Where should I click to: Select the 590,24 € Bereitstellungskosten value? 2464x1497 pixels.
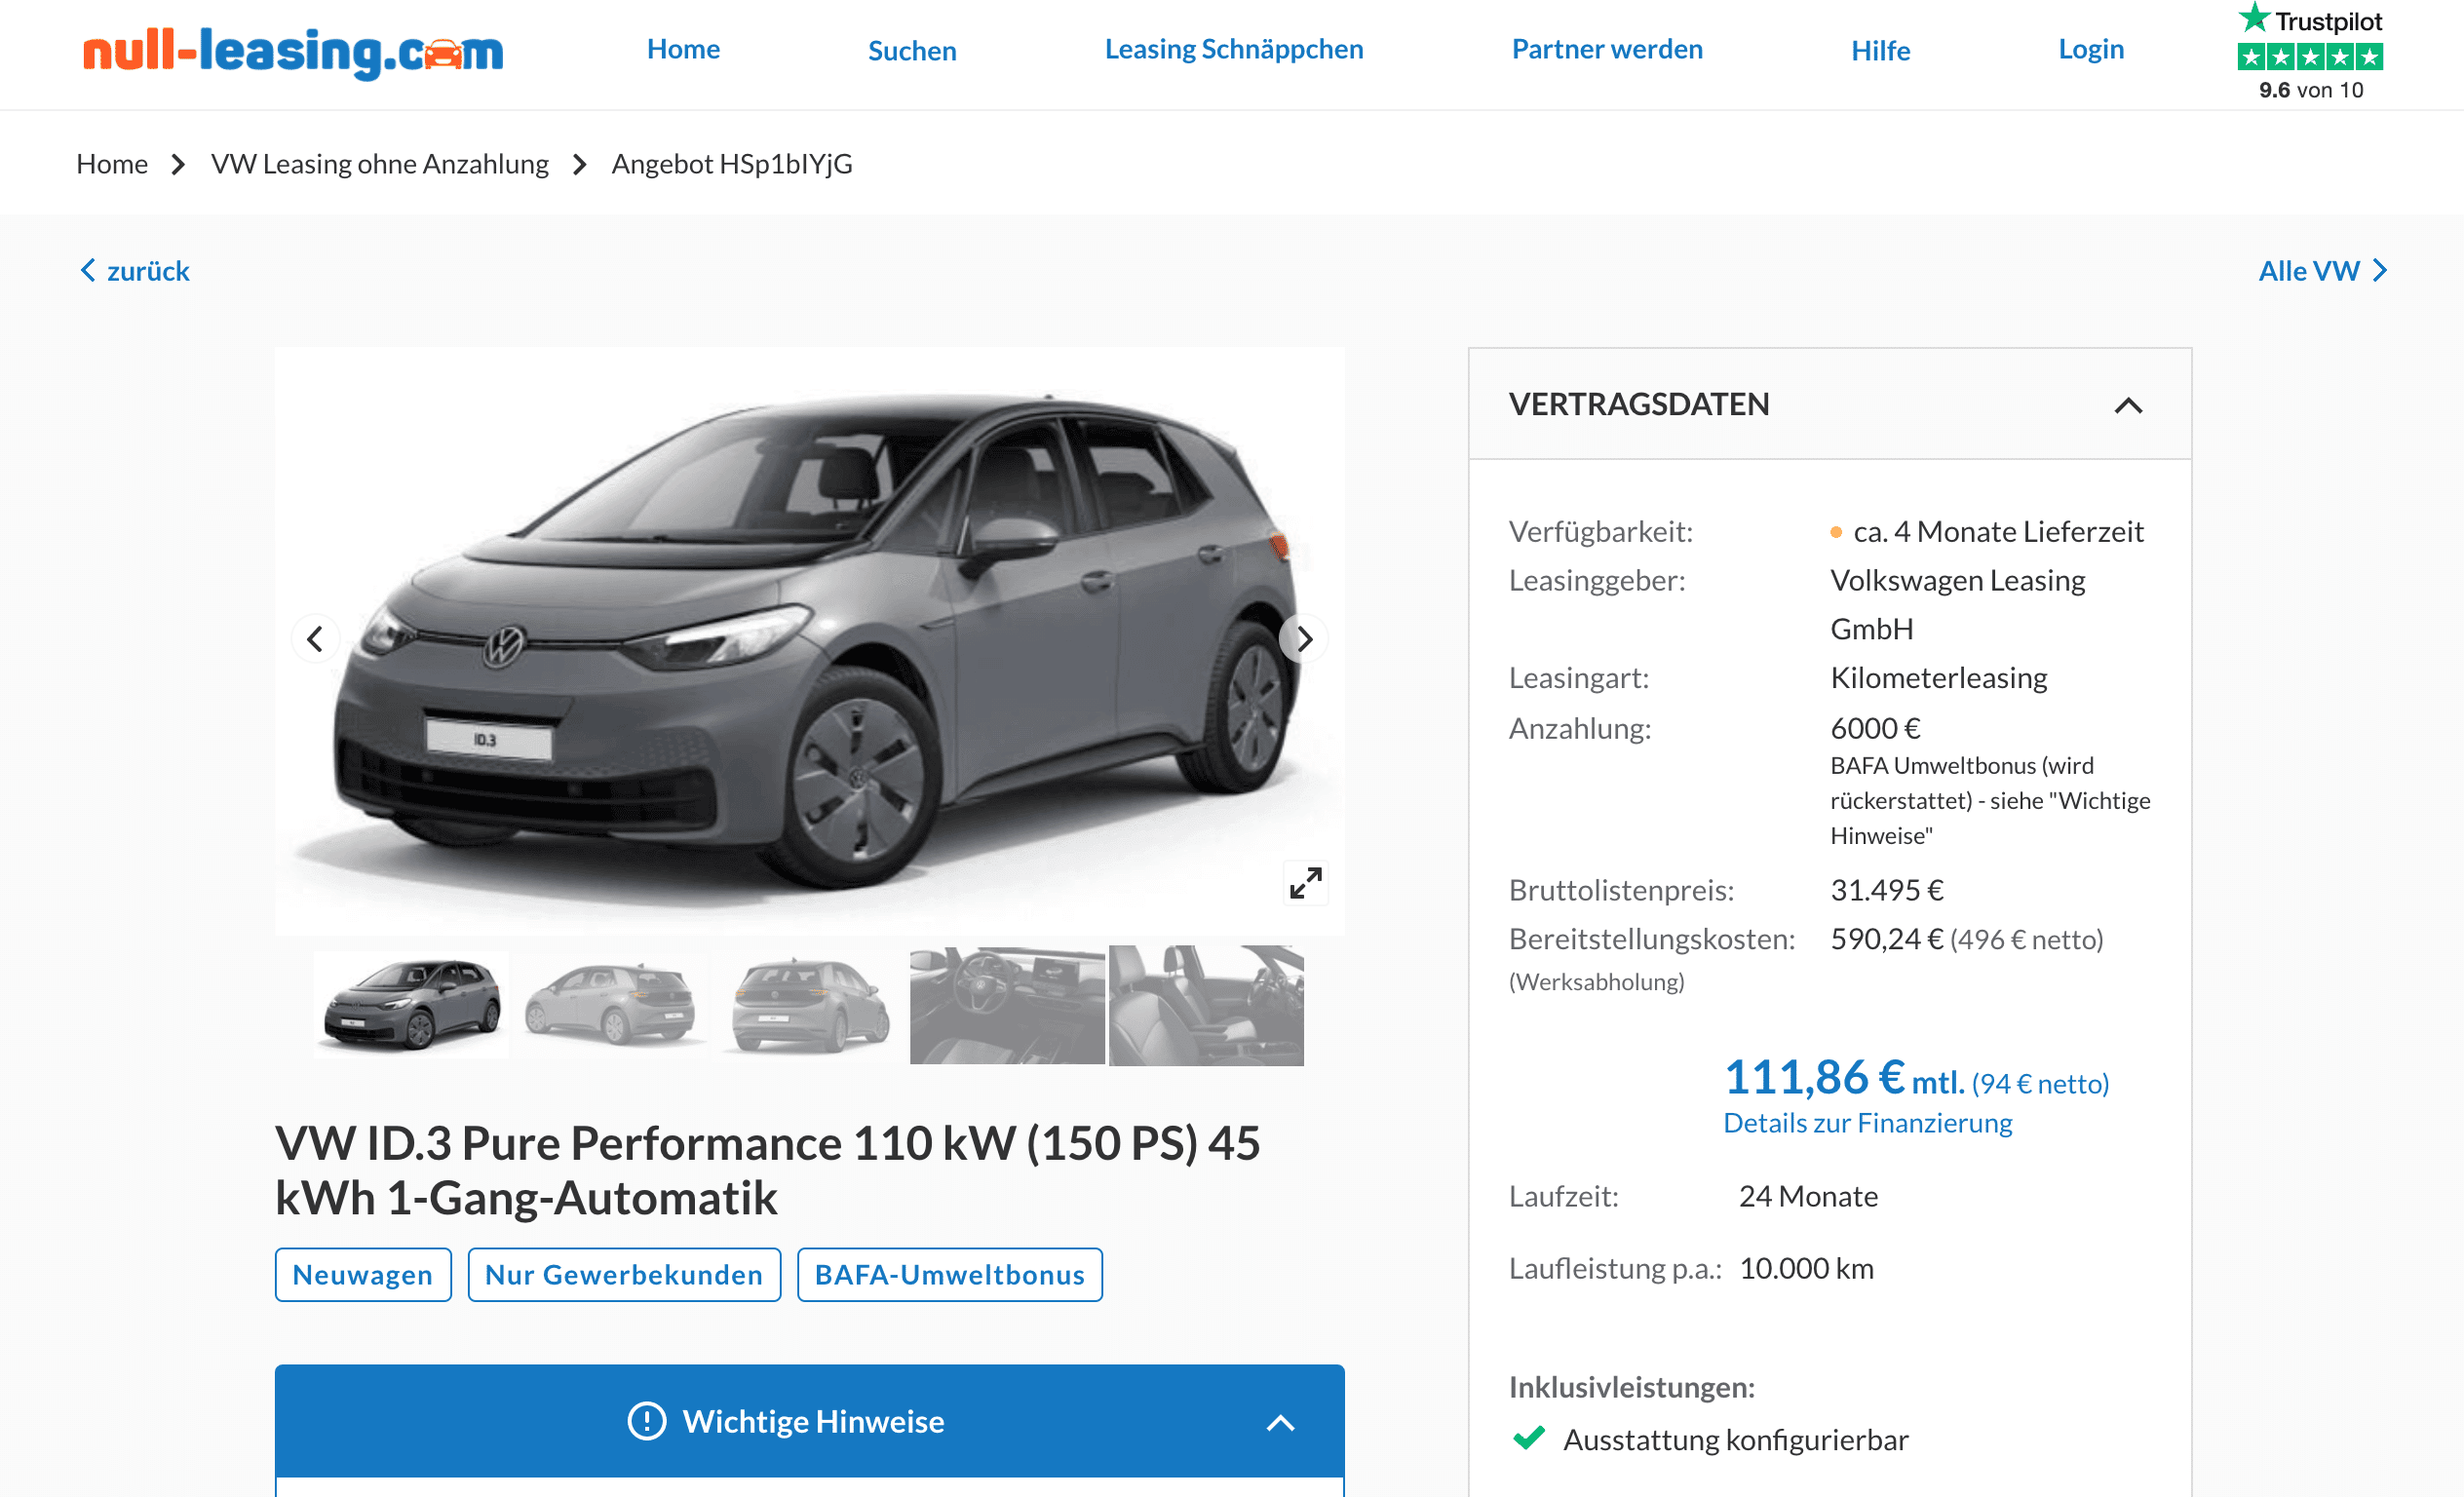[x=1887, y=939]
